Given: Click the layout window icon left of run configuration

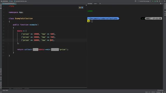Looking at the screenshot, I should coord(135,1).
